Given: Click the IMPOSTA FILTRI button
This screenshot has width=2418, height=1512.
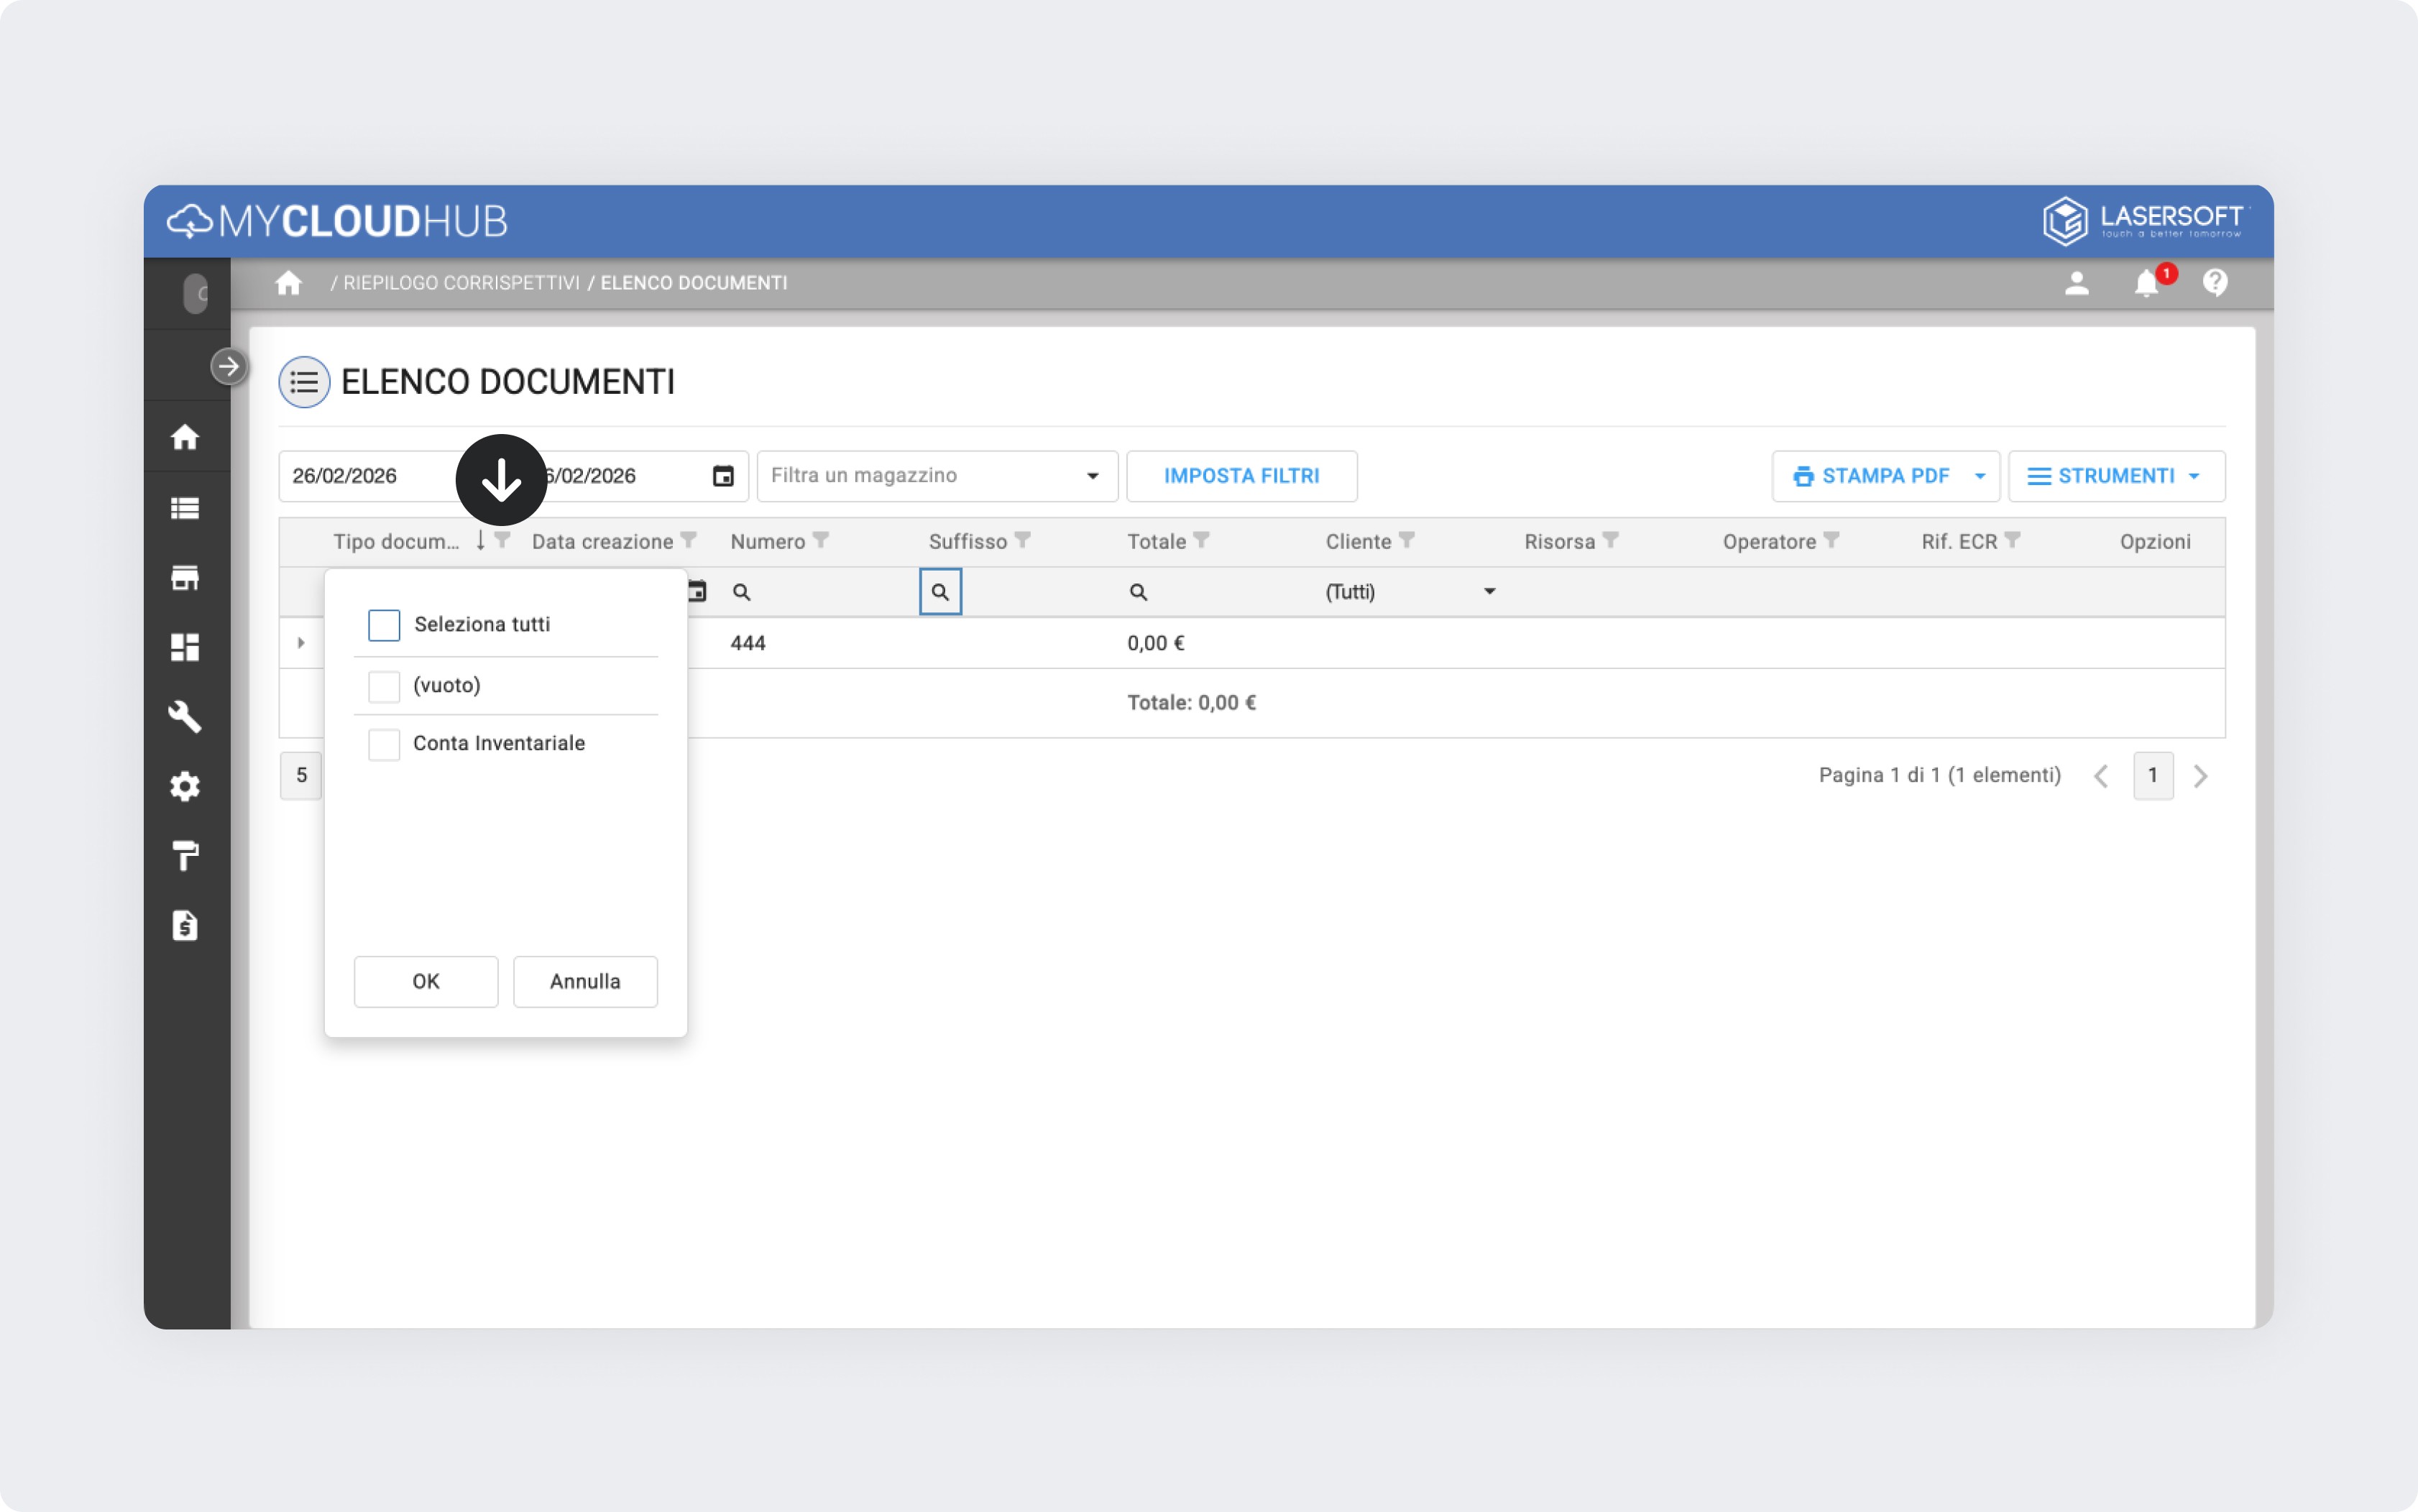Looking at the screenshot, I should pyautogui.click(x=1241, y=476).
